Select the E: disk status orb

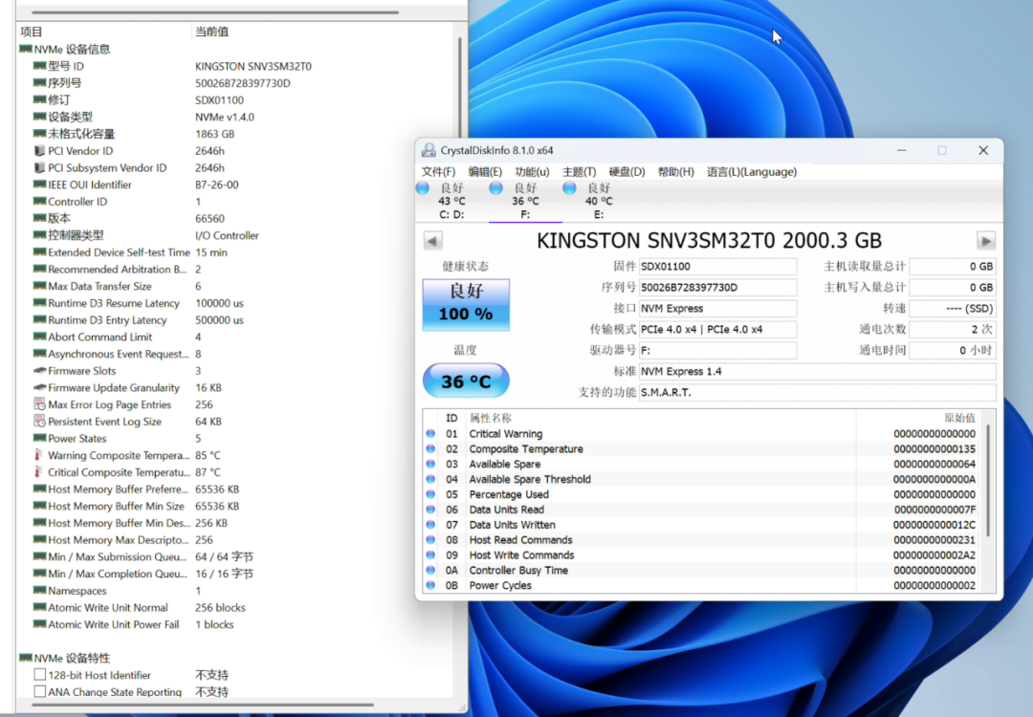pos(570,188)
